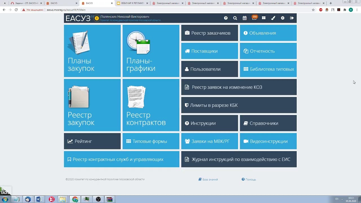Open Журнал инструкций по взаимодействию с ЕИС

239,159
